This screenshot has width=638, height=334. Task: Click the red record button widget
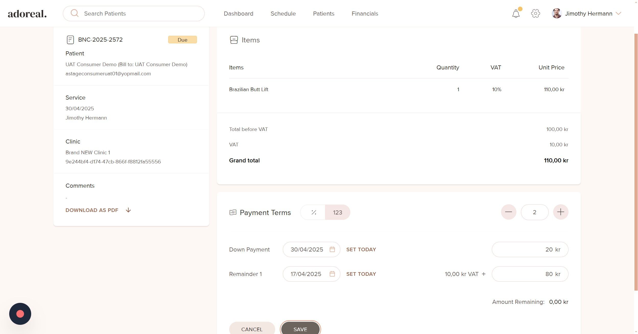pyautogui.click(x=20, y=314)
